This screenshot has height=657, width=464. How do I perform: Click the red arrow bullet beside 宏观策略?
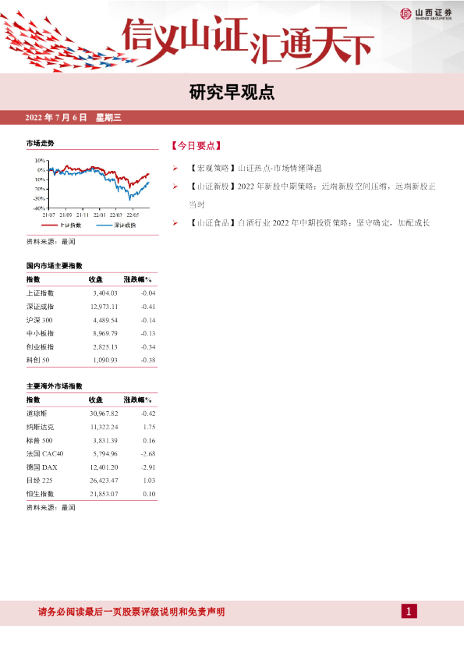click(175, 169)
